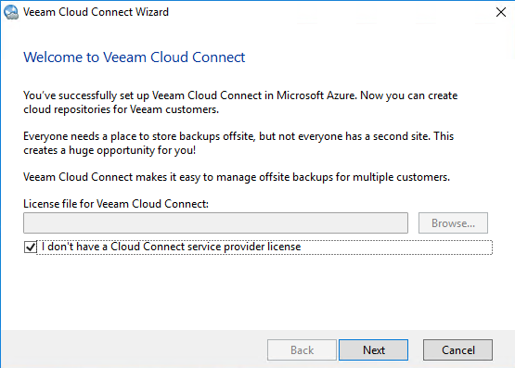The image size is (515, 368).
Task: Click the Browse... button
Action: [x=453, y=223]
